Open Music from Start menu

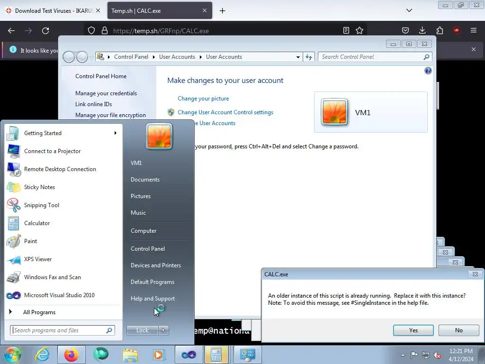coord(138,213)
